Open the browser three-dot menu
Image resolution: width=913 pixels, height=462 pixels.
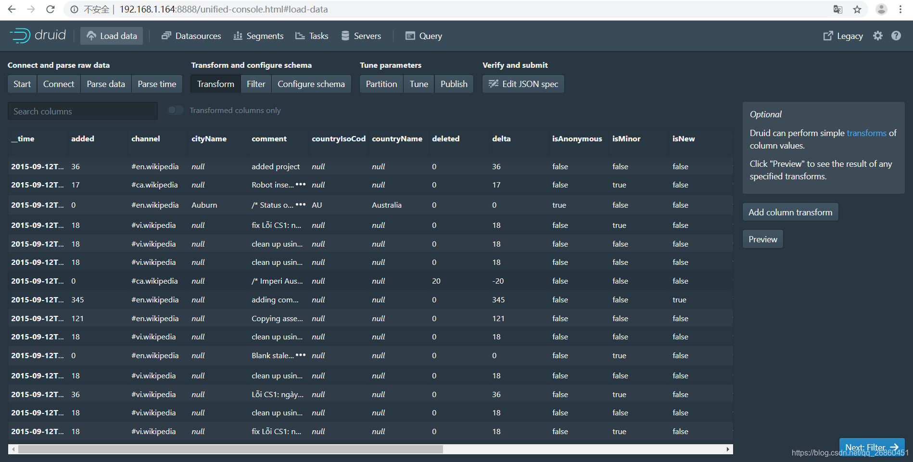click(900, 9)
